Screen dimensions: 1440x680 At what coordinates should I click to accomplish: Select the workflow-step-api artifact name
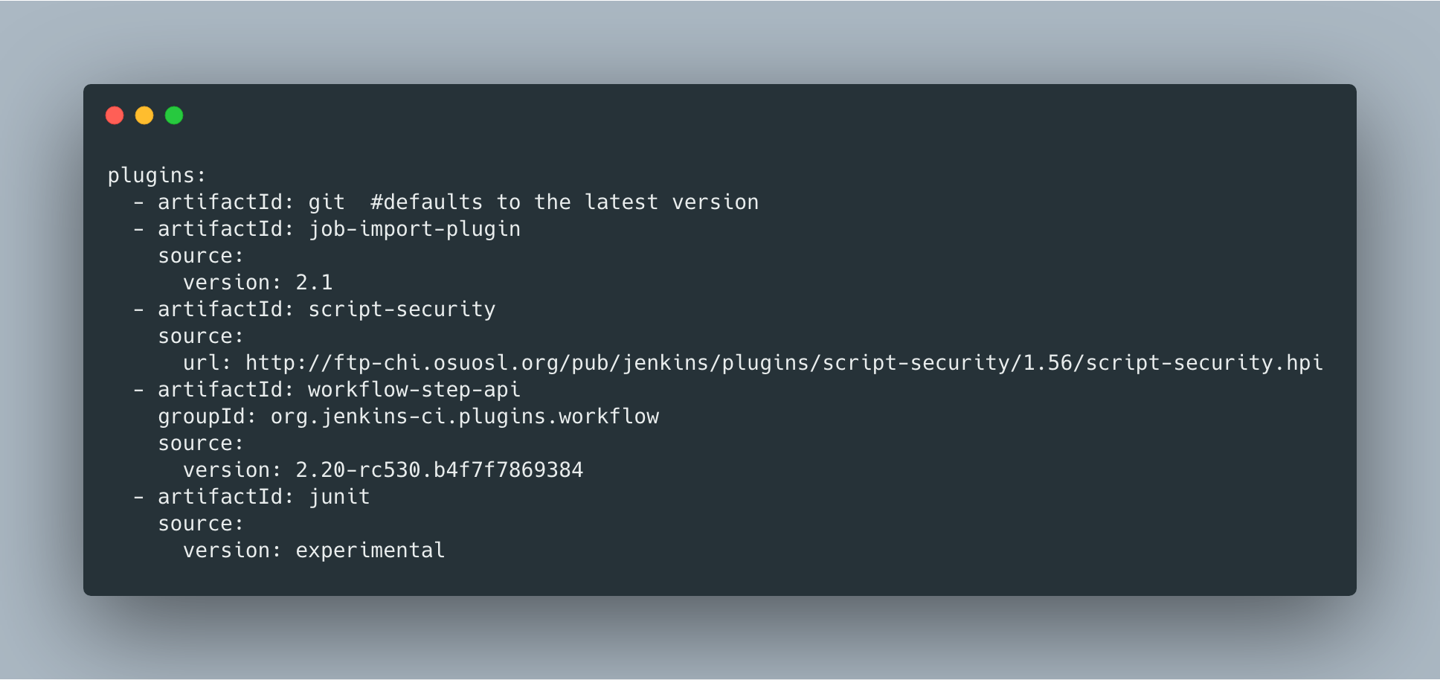click(414, 390)
